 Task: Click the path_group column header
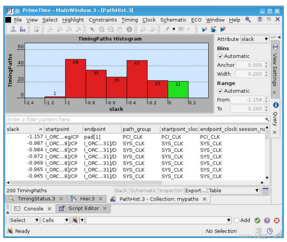[140, 129]
